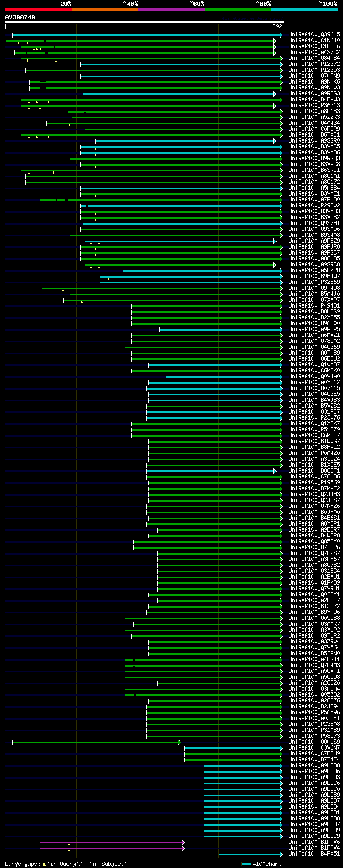
Task: Click the Large gaps legend text
Action: point(66,864)
